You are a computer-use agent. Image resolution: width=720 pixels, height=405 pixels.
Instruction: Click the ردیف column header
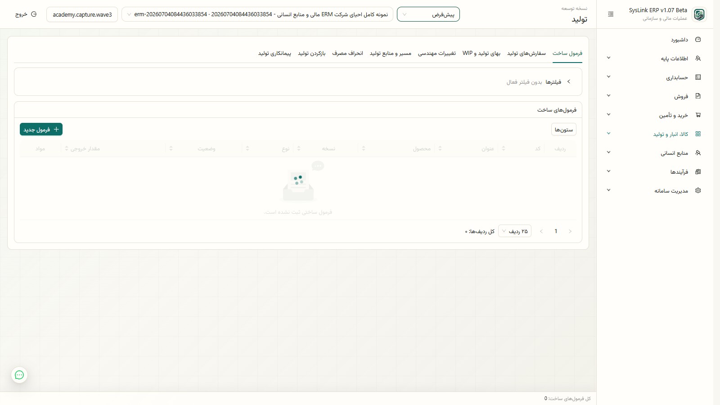[560, 148]
